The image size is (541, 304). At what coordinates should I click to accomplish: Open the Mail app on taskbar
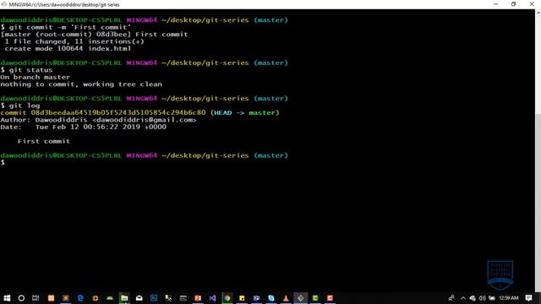tap(139, 298)
